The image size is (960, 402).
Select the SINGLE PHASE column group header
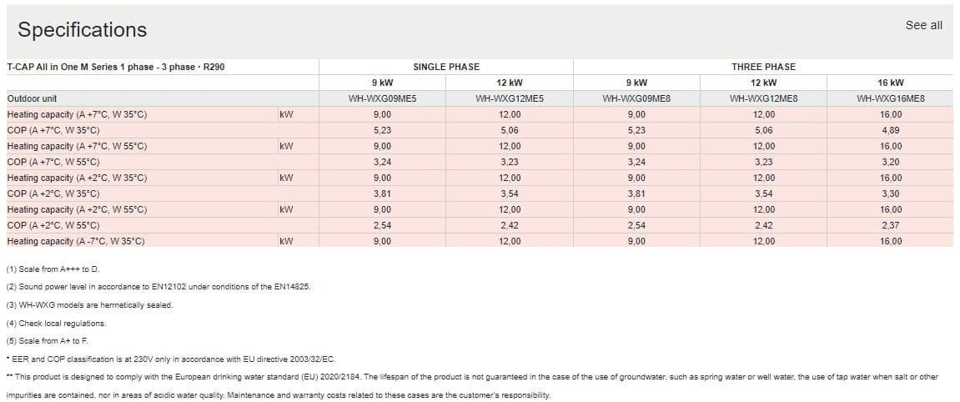[446, 67]
